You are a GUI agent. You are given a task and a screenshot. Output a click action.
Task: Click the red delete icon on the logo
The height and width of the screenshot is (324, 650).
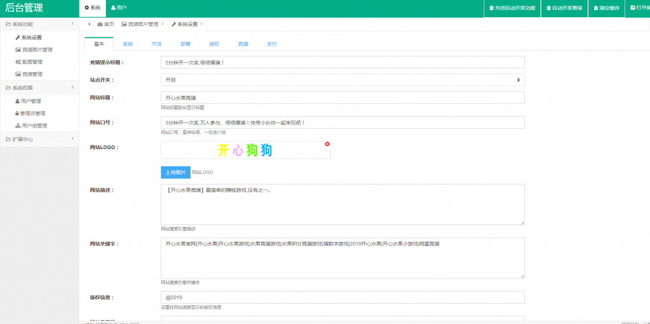(x=328, y=144)
